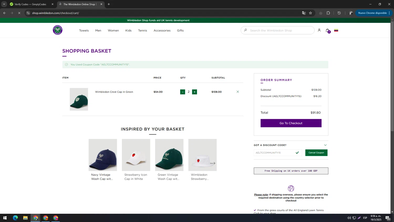Image resolution: width=394 pixels, height=222 pixels.
Task: Open the Wimbledon logo home link
Action: 58,30
